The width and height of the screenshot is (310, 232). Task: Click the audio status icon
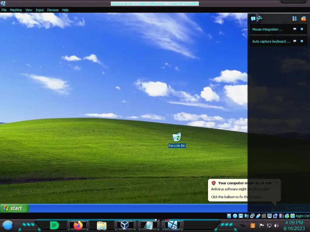pyautogui.click(x=246, y=216)
